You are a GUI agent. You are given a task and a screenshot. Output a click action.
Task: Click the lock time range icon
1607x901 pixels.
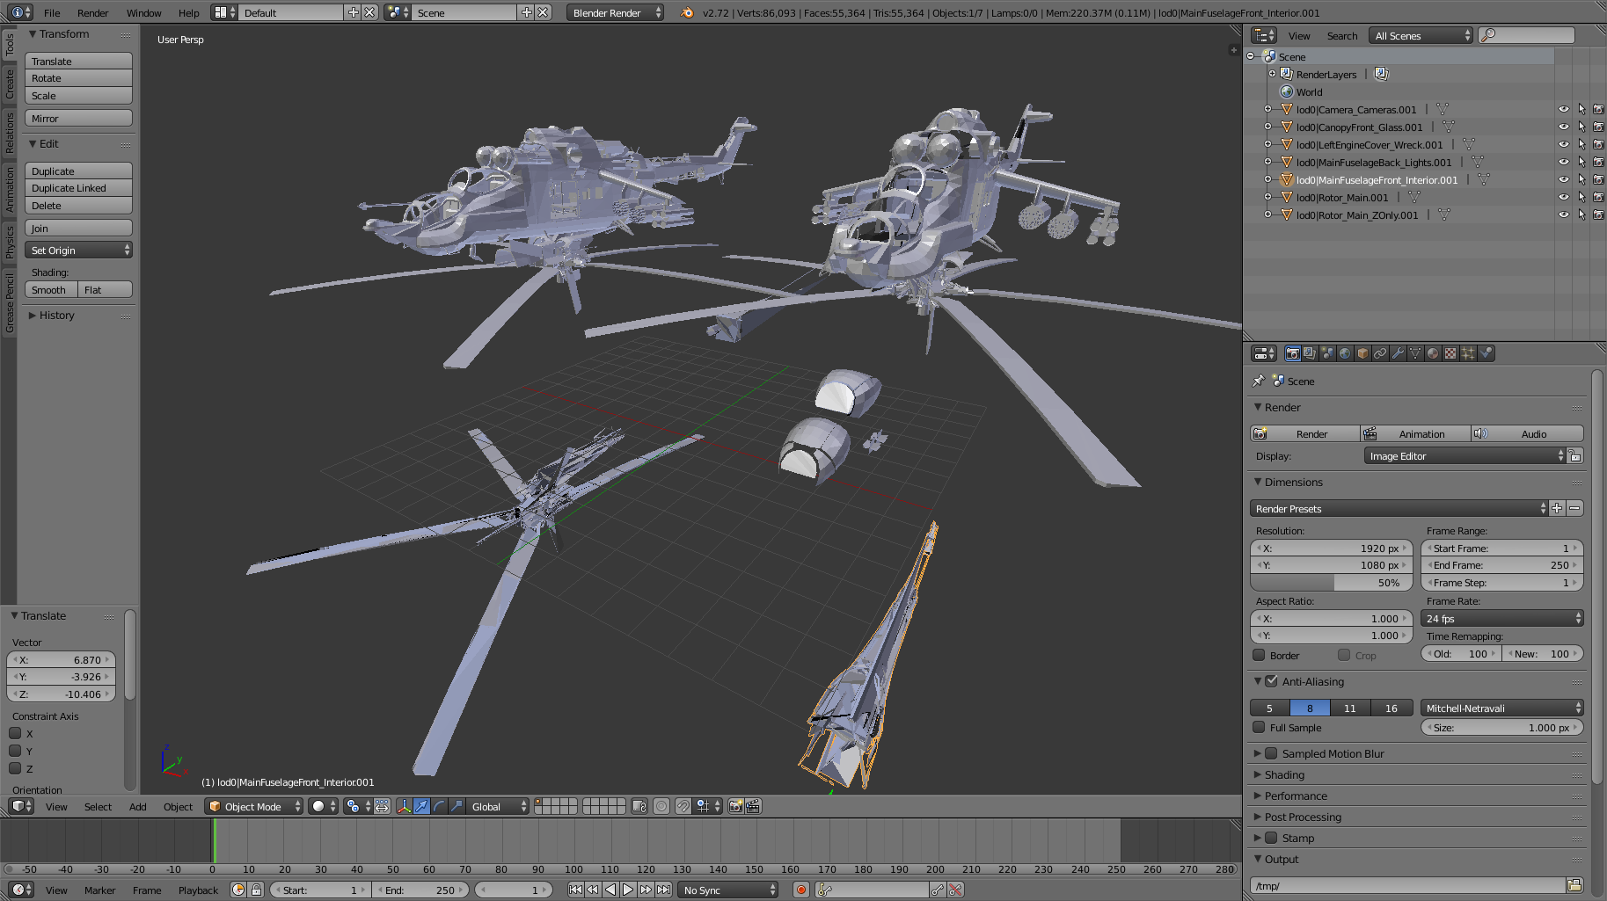(x=256, y=890)
